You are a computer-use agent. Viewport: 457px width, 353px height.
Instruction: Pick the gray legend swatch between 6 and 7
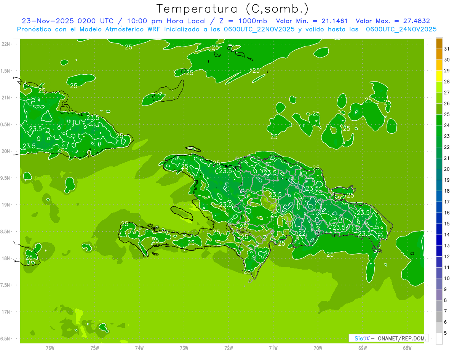click(439, 317)
